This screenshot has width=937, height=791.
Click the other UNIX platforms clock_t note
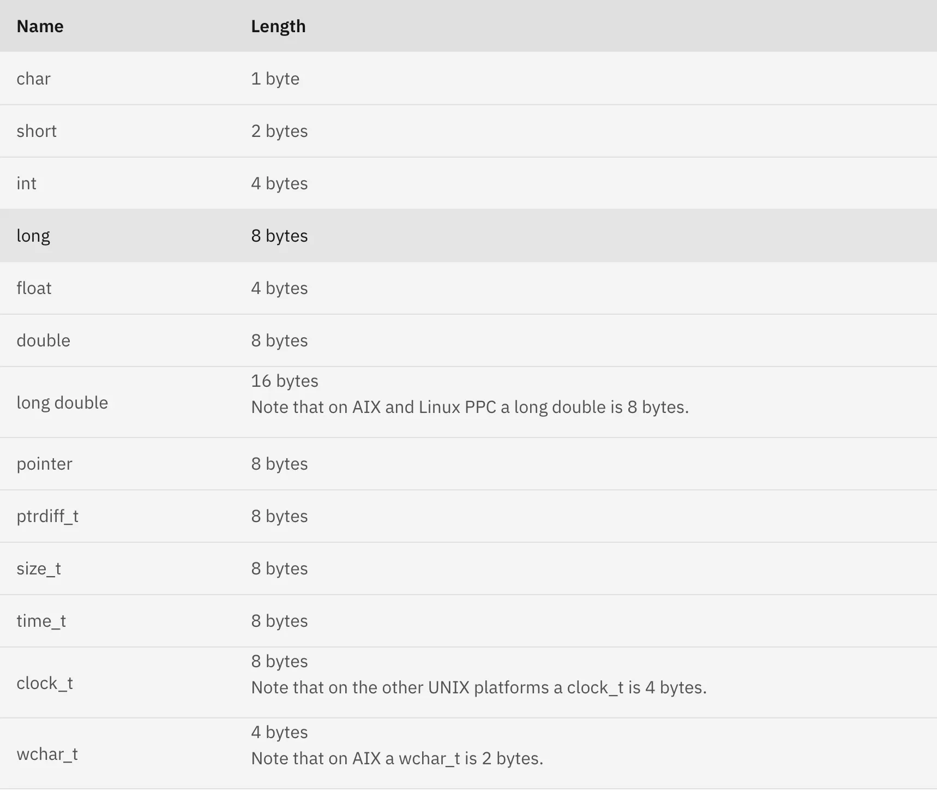point(478,687)
